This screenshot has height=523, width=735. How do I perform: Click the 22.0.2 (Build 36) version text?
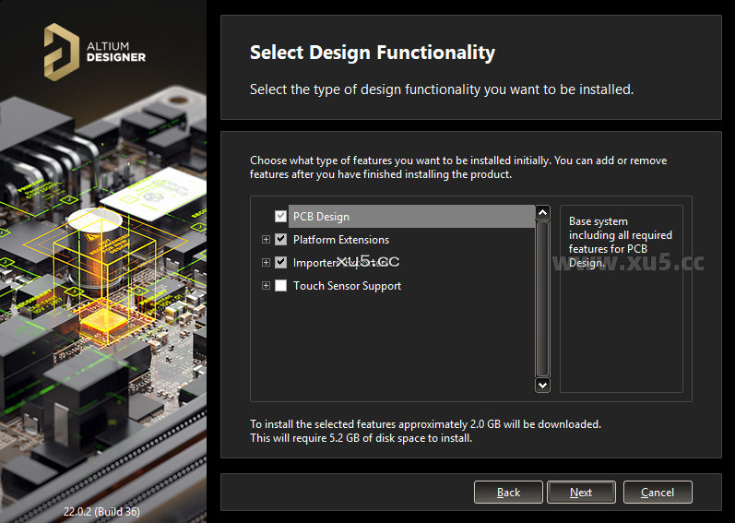click(101, 511)
